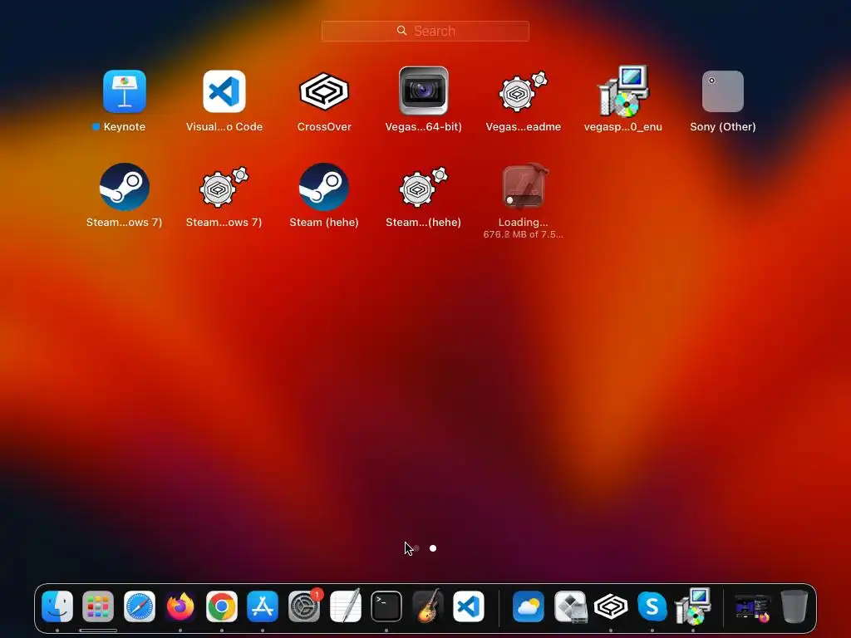This screenshot has width=851, height=638.
Task: Open the gear-icon Steam...(hehe) shortcut
Action: tap(423, 187)
